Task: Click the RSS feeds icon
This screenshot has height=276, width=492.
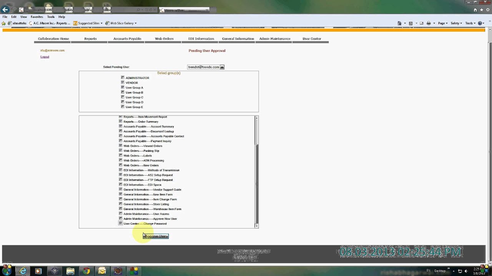Action: coord(411,23)
